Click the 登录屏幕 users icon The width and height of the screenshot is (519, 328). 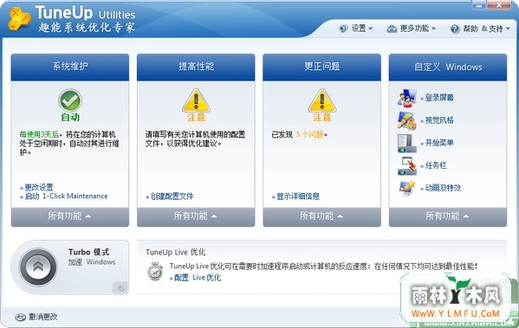[x=406, y=98]
